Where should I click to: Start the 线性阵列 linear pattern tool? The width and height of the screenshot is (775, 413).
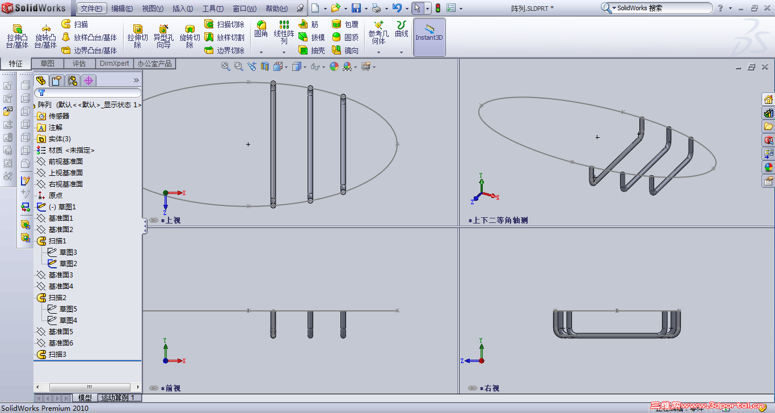pyautogui.click(x=284, y=32)
